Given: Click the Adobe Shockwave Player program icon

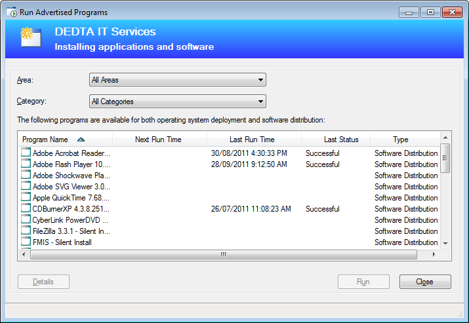Looking at the screenshot, I should [x=26, y=174].
